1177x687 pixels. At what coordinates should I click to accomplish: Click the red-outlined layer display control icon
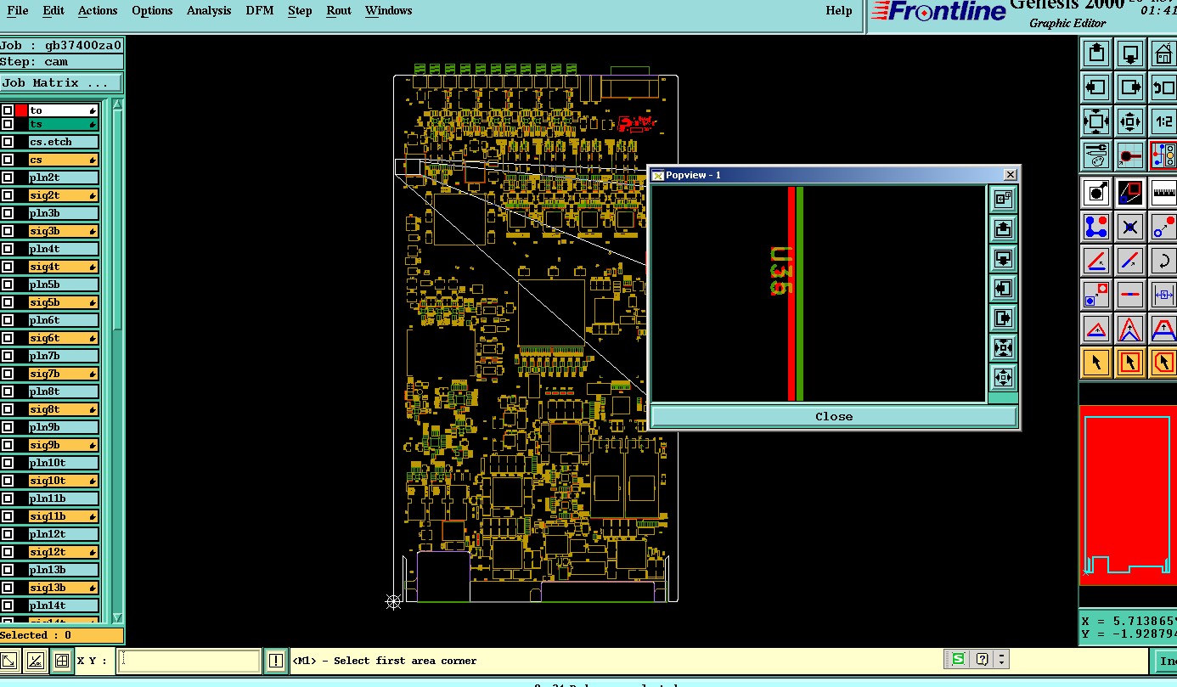click(1163, 155)
